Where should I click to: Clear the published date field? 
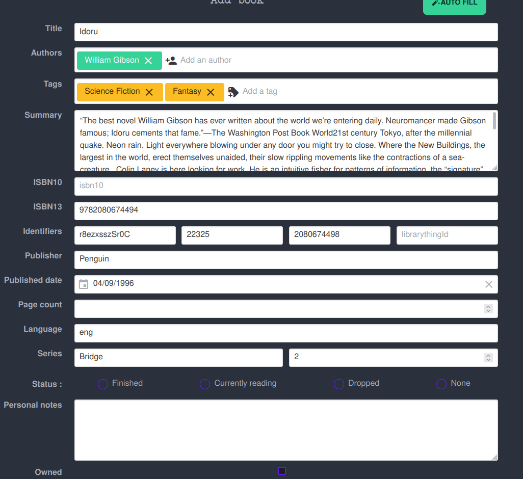pyautogui.click(x=488, y=284)
